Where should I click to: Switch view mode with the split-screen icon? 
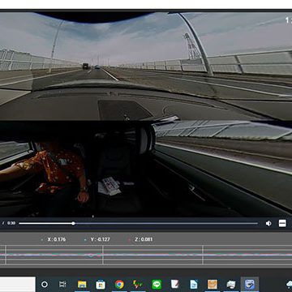[x=282, y=223]
